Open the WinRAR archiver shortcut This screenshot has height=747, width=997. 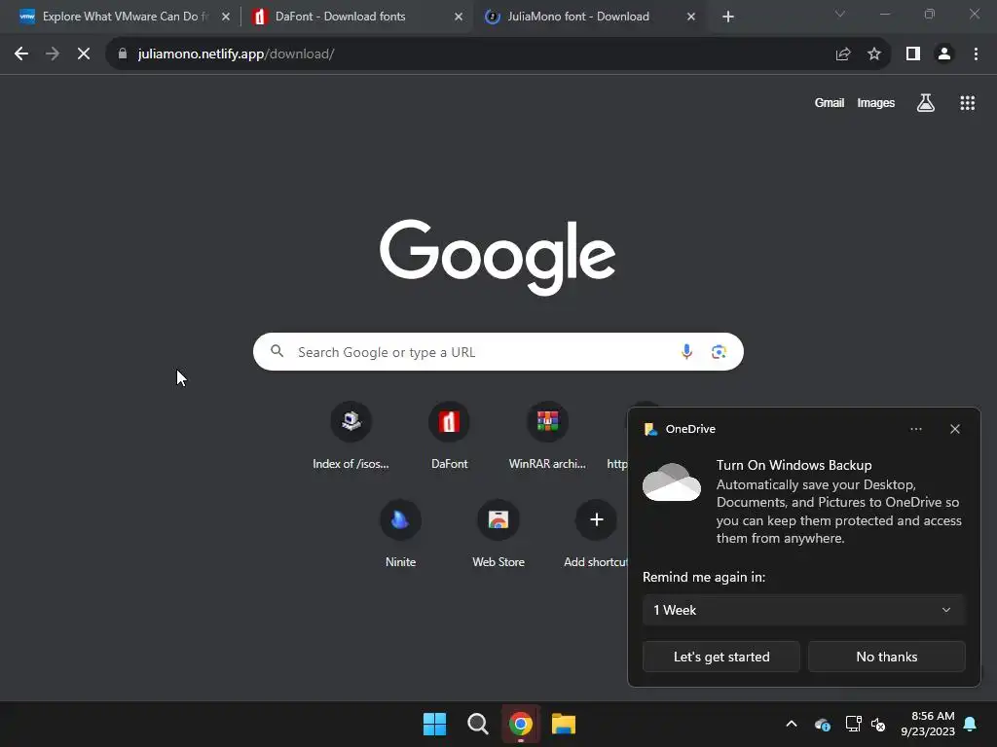(x=547, y=436)
